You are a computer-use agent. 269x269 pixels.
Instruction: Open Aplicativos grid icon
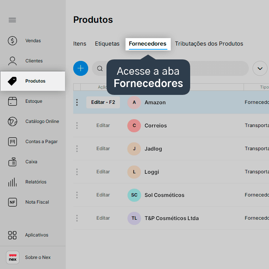coord(12,235)
